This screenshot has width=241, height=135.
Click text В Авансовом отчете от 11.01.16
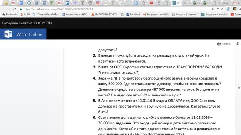tap(125, 101)
